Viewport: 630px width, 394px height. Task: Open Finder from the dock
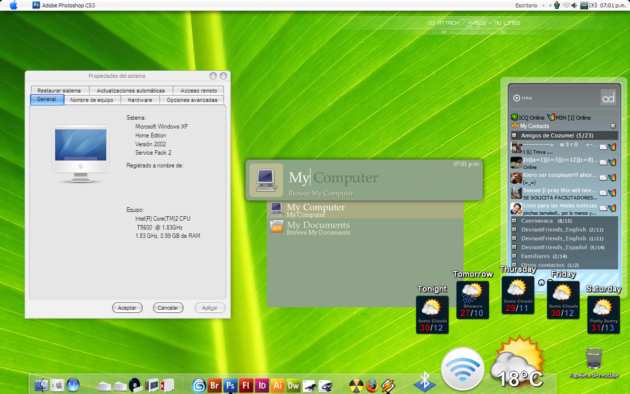click(x=42, y=385)
